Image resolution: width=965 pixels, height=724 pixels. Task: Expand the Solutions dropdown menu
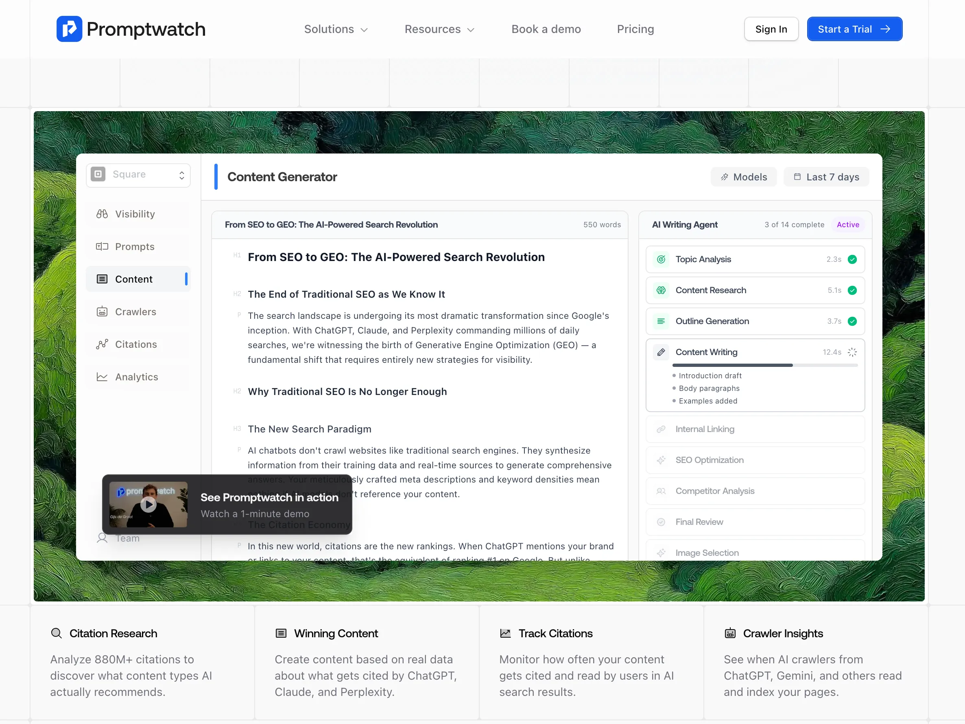click(336, 29)
